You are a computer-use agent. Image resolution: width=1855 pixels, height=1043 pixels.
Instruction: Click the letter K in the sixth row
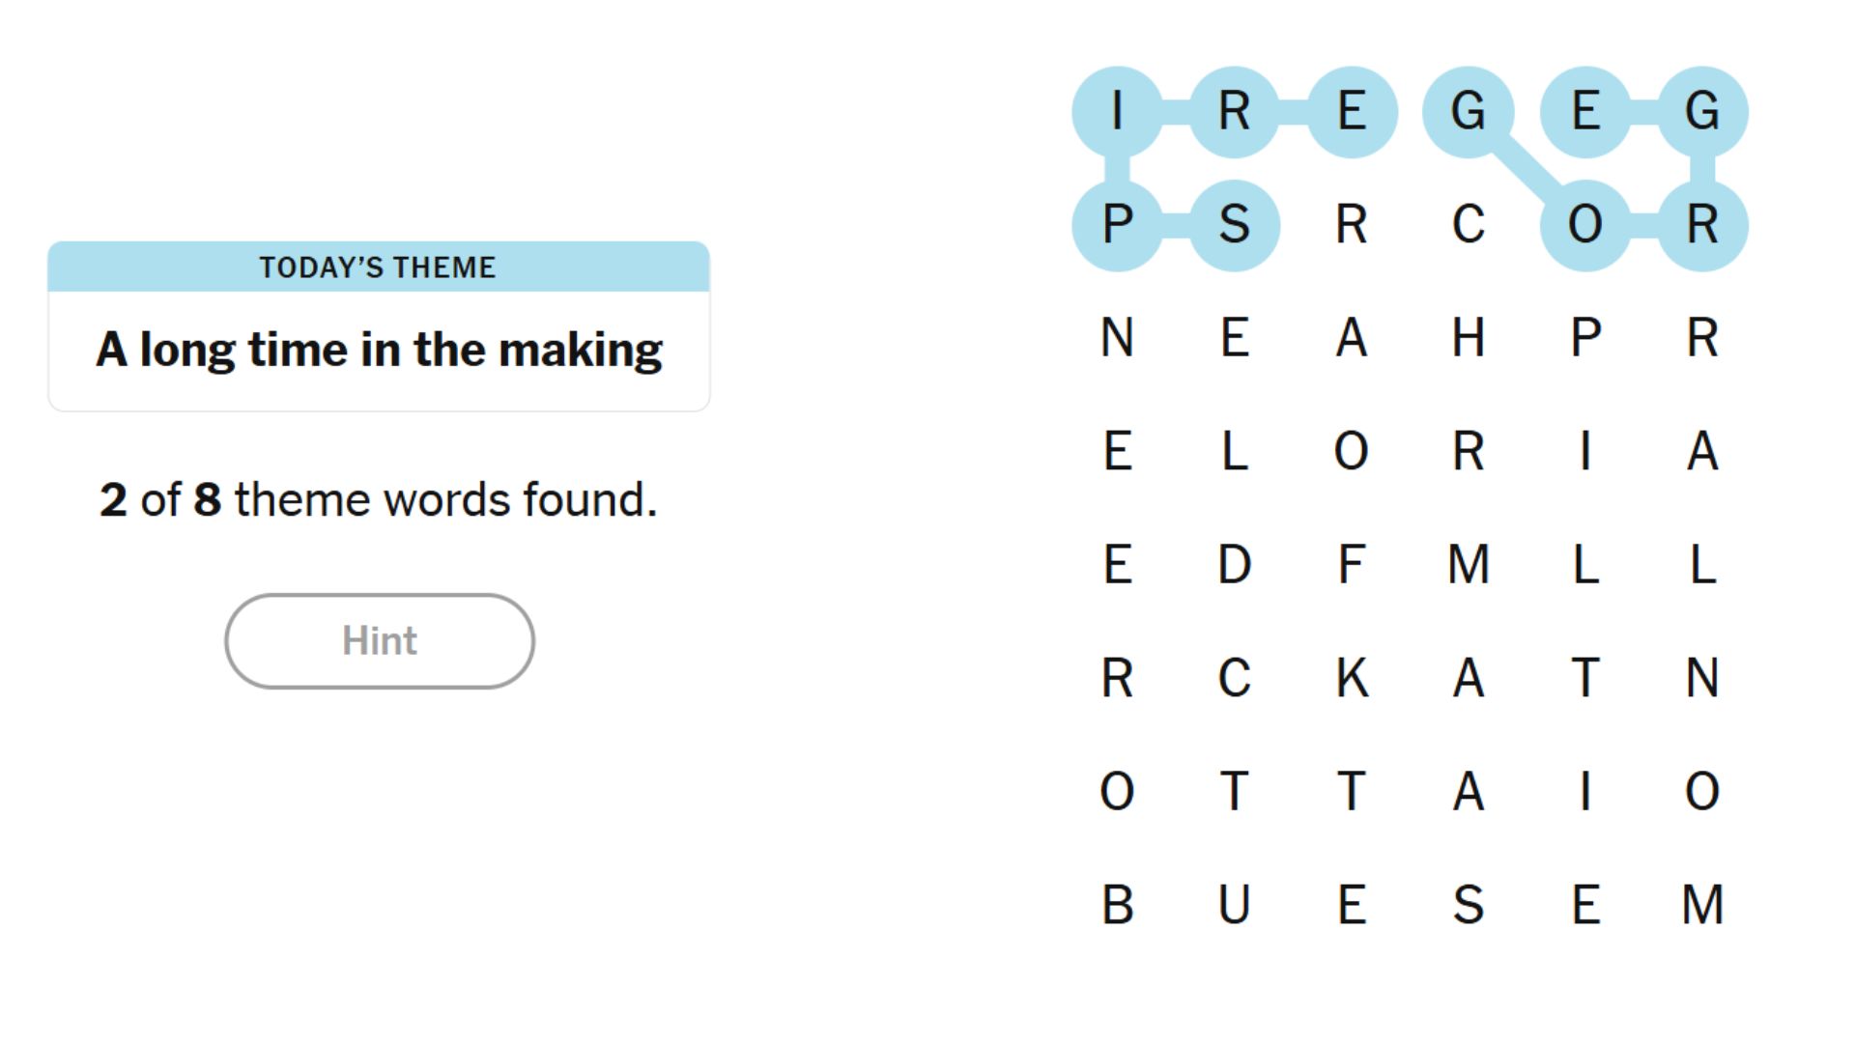(x=1352, y=681)
